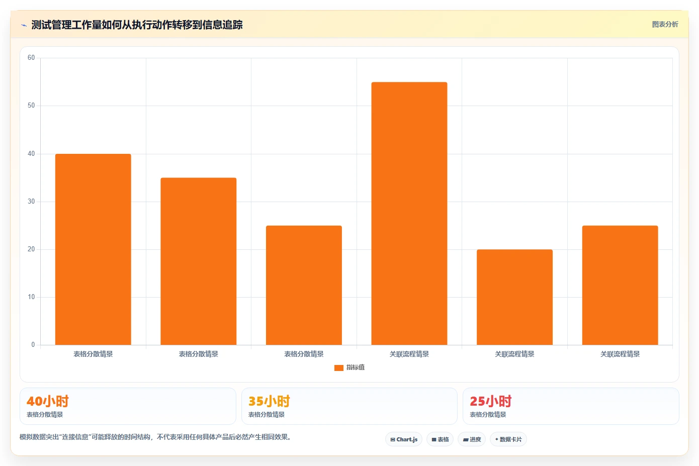Click the 关联流程情景 label under the 20 bar
This screenshot has height=466, width=699.
click(514, 354)
